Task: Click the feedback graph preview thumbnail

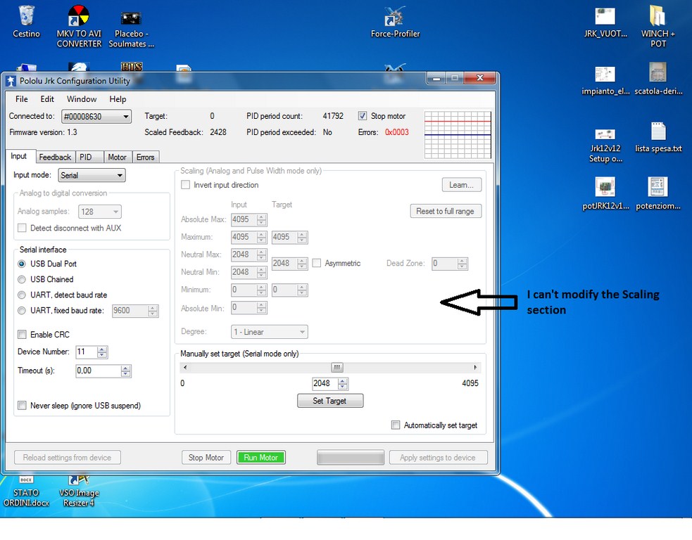Action: coord(458,134)
